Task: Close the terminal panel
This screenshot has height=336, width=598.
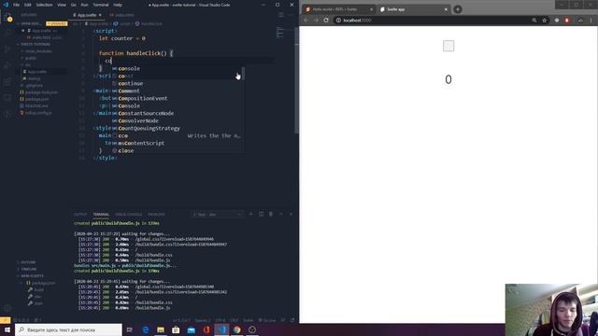Action: [x=291, y=214]
